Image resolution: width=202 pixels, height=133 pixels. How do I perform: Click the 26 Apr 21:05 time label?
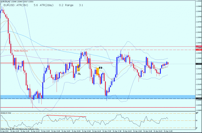[x=168, y=131]
